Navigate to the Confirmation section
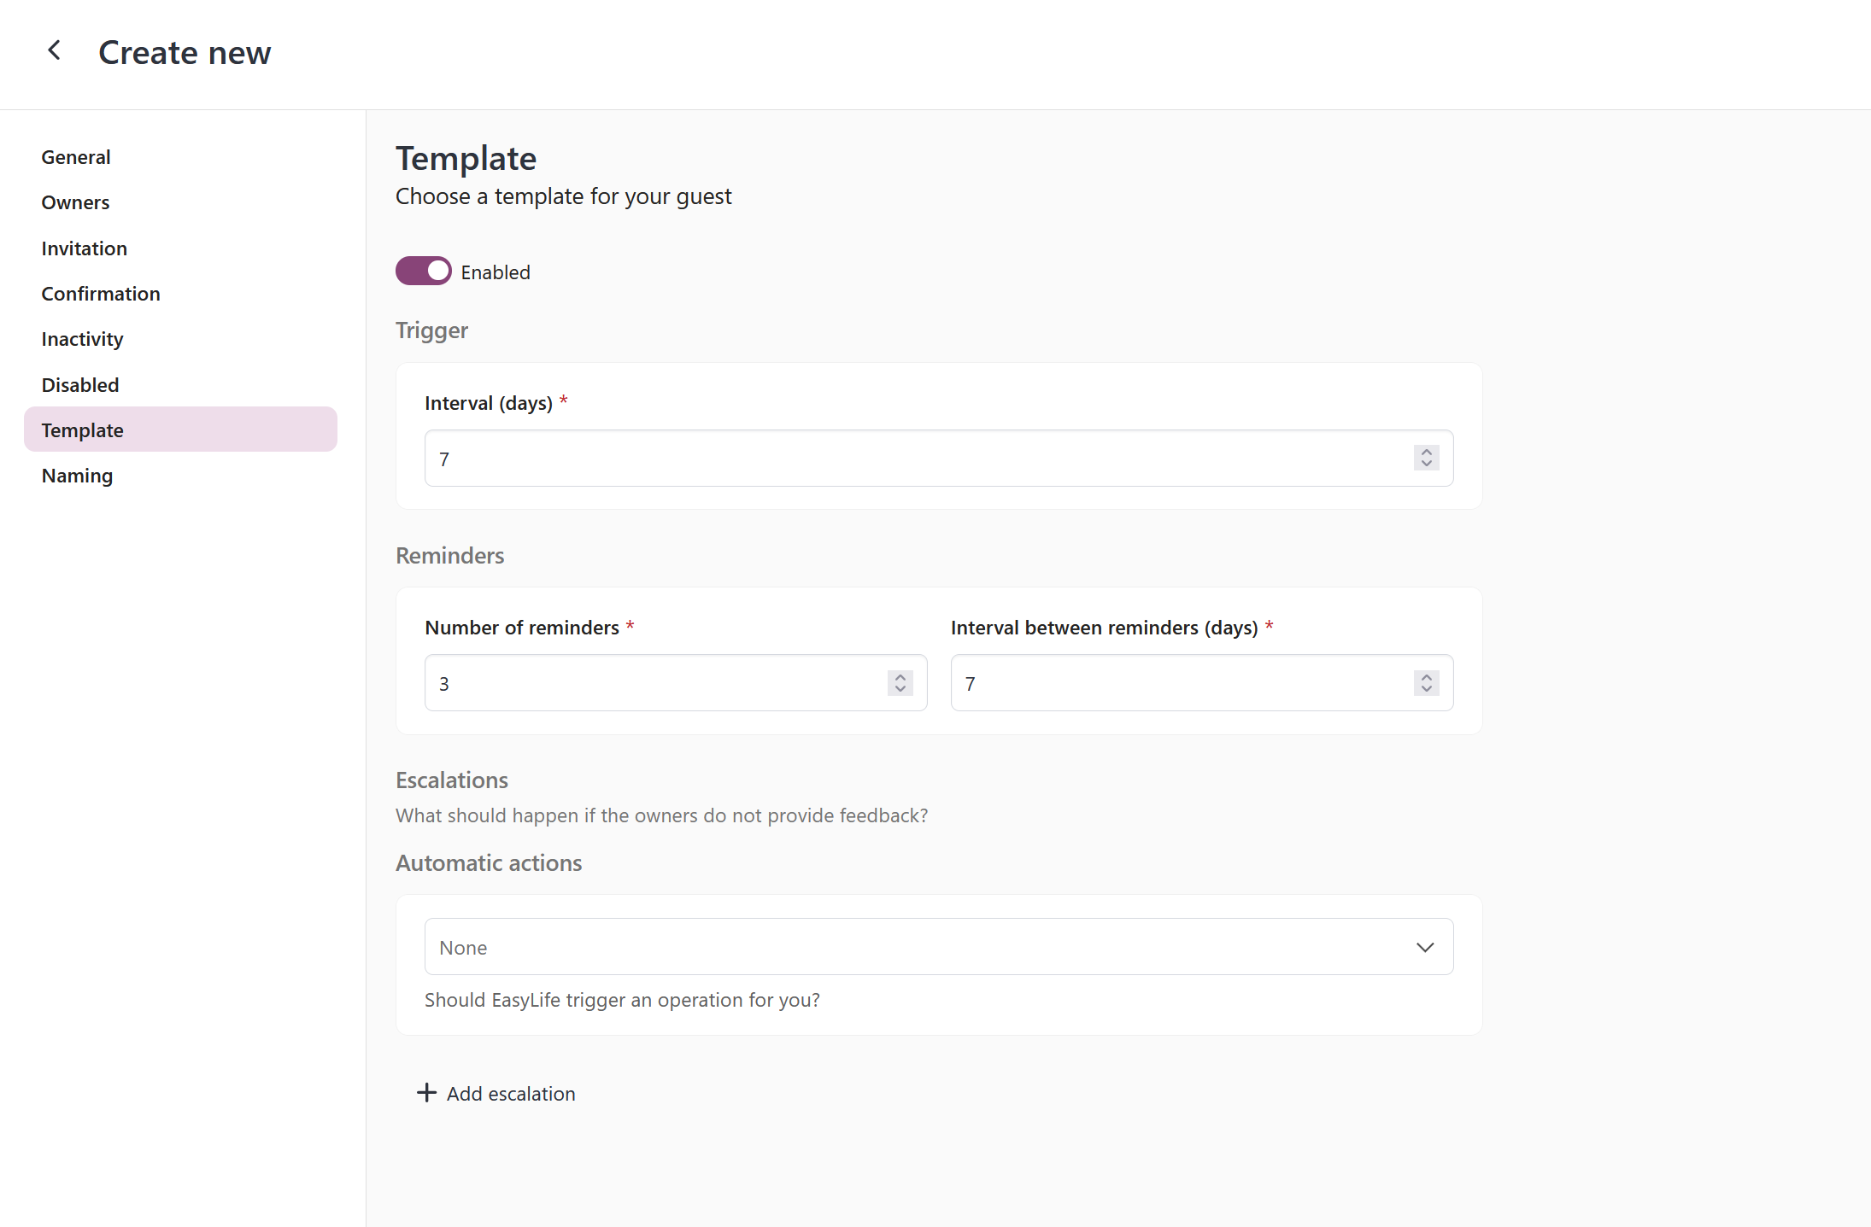The height and width of the screenshot is (1227, 1871). (x=100, y=294)
